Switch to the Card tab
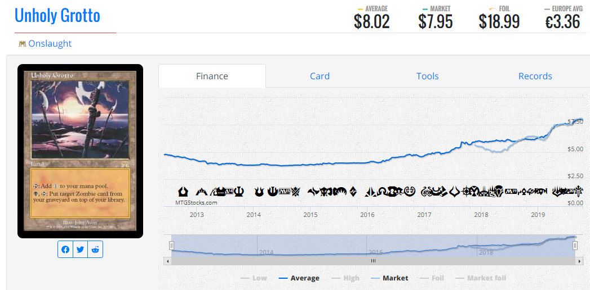Image resolution: width=590 pixels, height=290 pixels. (320, 76)
